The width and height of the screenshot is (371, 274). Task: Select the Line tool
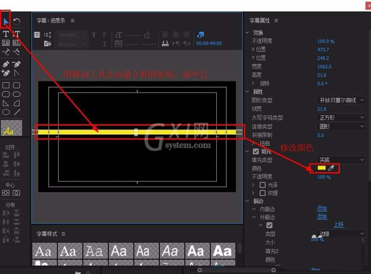pos(17,112)
